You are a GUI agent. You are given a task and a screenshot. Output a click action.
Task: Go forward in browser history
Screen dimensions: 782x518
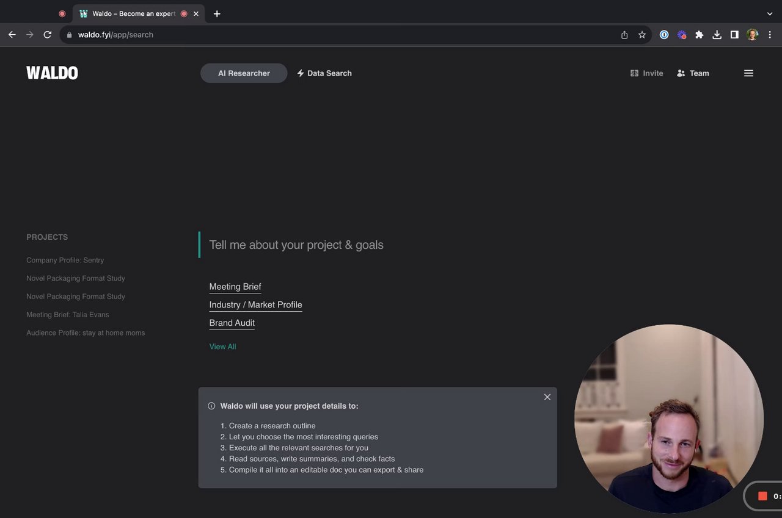(29, 35)
